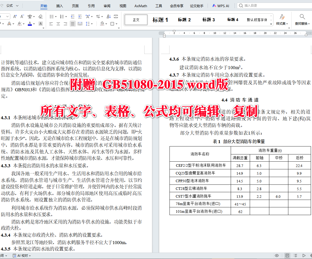Expand the borders dropdown arrow

(117, 24)
